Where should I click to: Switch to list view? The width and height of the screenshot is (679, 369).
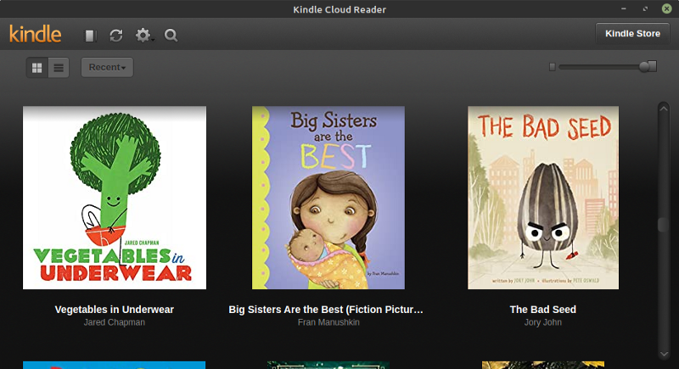(x=59, y=67)
